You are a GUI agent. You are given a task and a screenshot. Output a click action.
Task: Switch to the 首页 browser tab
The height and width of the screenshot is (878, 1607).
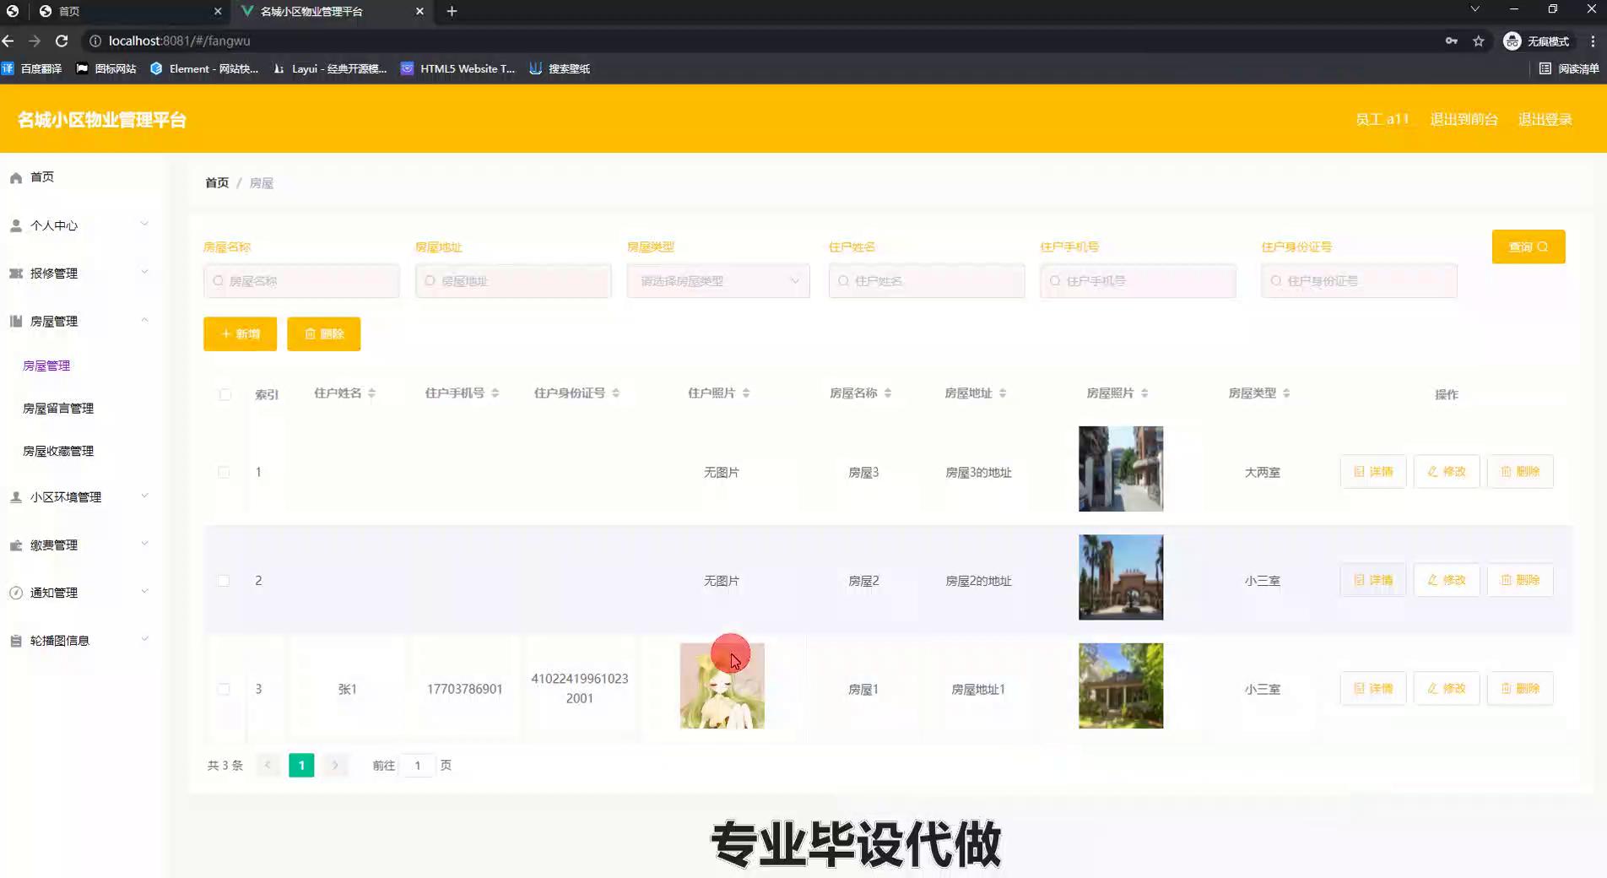click(127, 11)
